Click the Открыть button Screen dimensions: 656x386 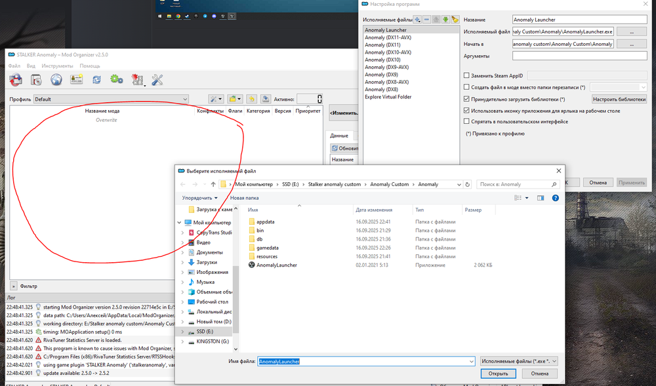(498, 374)
